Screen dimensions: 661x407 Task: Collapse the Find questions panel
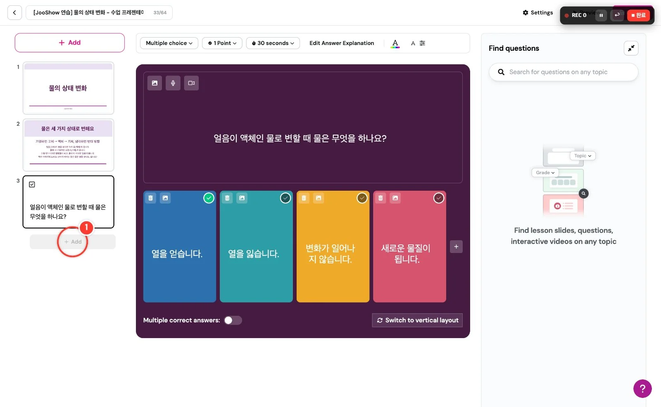(631, 48)
